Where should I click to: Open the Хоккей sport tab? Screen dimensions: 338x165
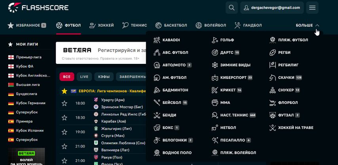[102, 25]
